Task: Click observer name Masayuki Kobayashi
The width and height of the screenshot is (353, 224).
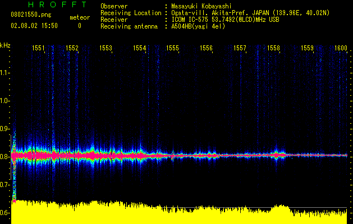Action: [201, 6]
